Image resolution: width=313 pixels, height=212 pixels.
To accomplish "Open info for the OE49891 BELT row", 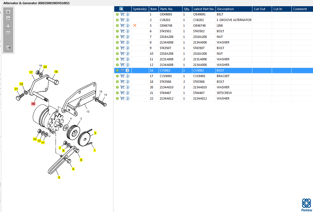I will click(127, 14).
